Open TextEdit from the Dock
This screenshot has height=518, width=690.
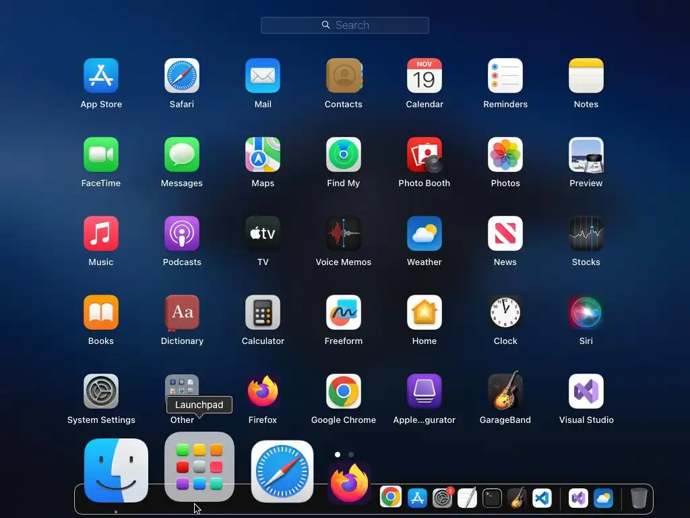[x=468, y=498]
